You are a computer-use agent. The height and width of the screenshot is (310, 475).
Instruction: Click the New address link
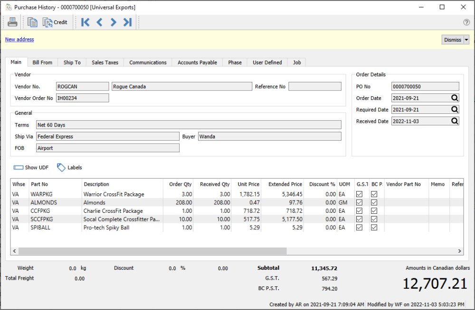click(19, 39)
